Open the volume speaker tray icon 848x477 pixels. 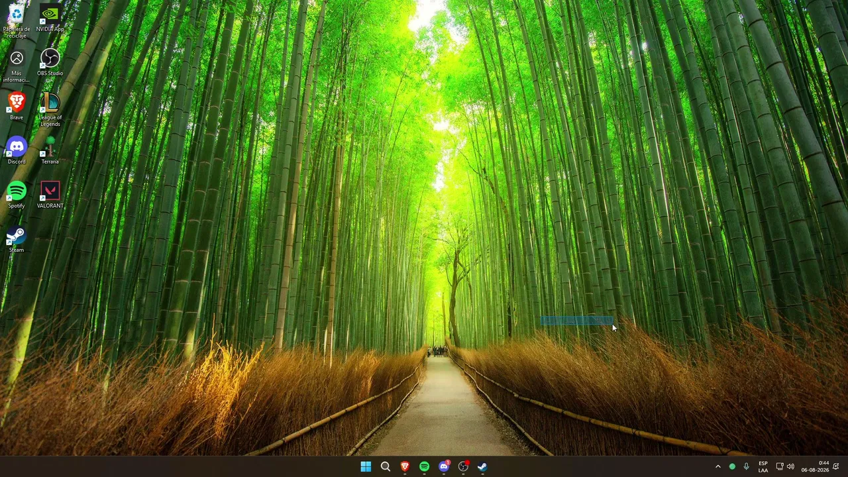(x=790, y=466)
